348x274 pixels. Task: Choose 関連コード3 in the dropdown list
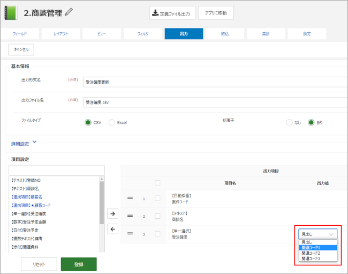317,258
